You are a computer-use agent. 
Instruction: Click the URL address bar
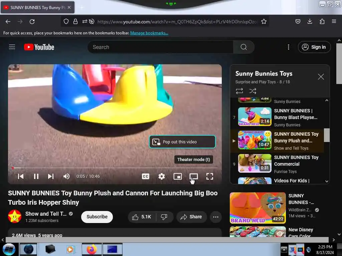177,22
